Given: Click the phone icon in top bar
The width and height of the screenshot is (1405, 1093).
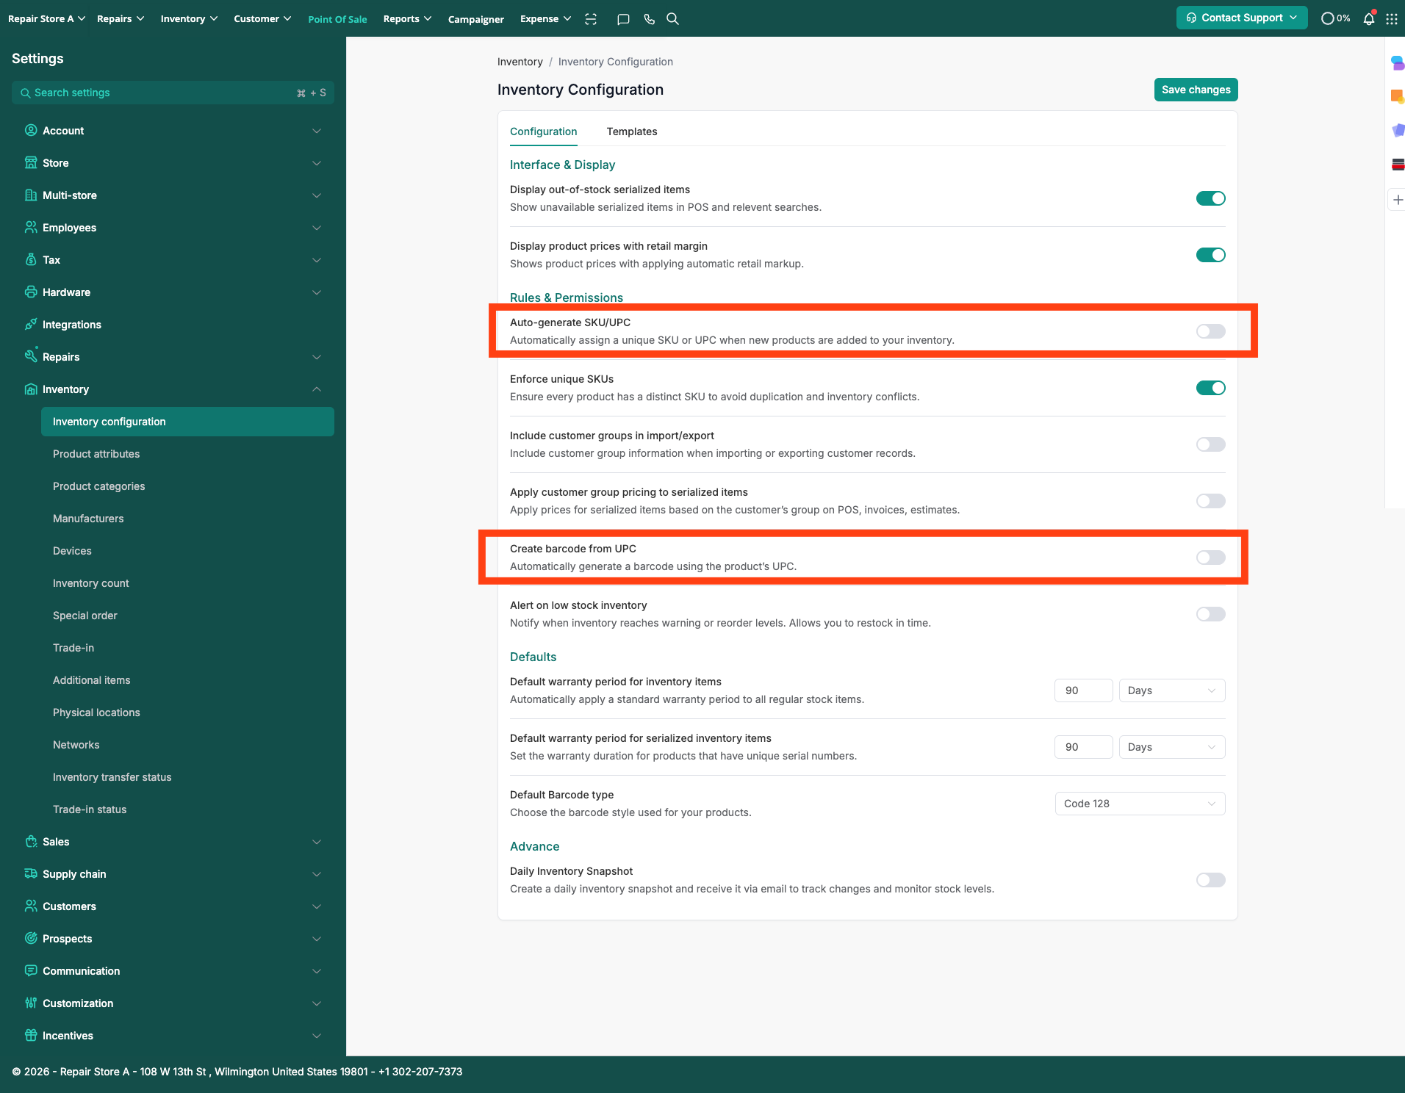Looking at the screenshot, I should [x=649, y=19].
